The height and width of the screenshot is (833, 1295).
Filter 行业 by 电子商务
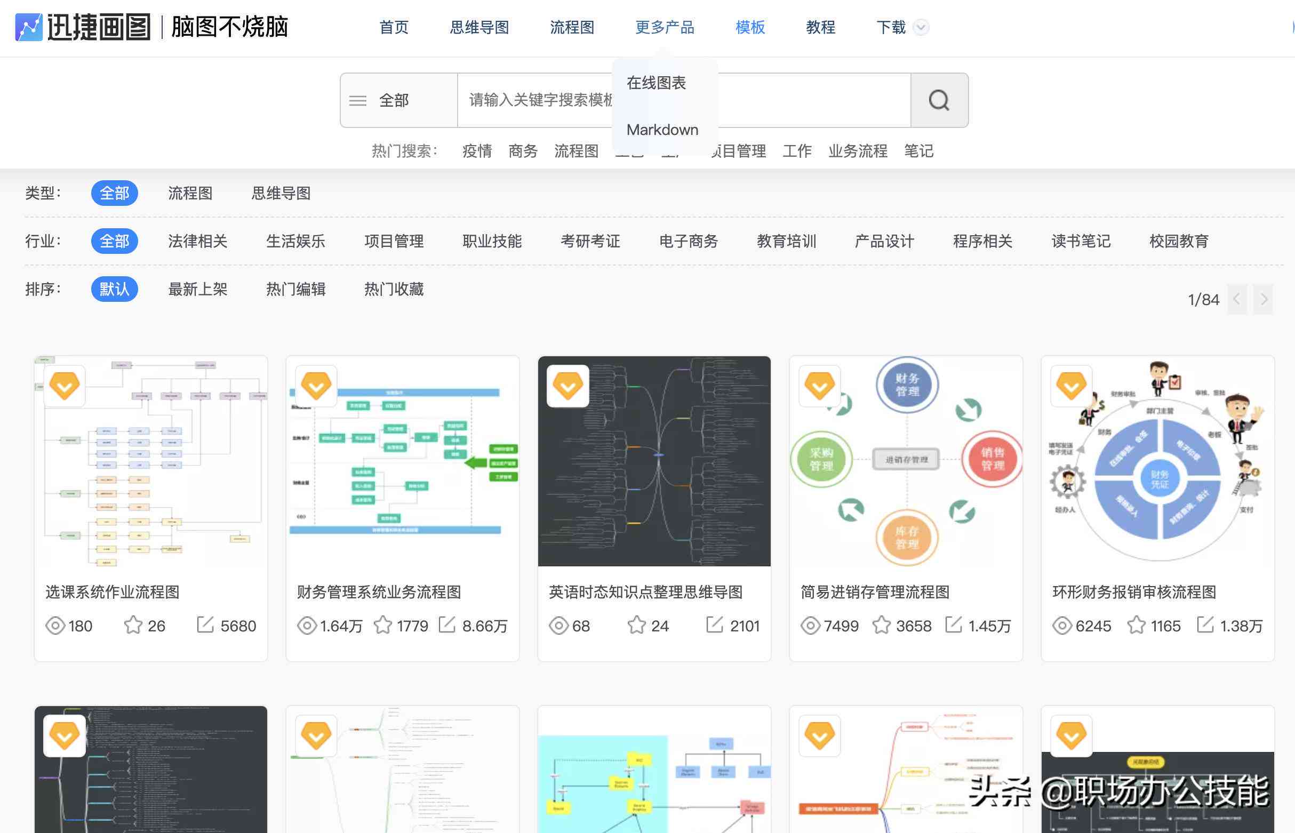(x=688, y=241)
